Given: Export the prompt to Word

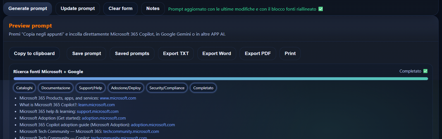Looking at the screenshot, I should (x=217, y=53).
